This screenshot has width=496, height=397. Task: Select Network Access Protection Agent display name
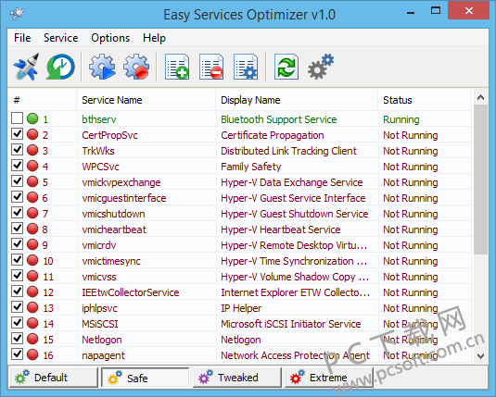coord(295,355)
